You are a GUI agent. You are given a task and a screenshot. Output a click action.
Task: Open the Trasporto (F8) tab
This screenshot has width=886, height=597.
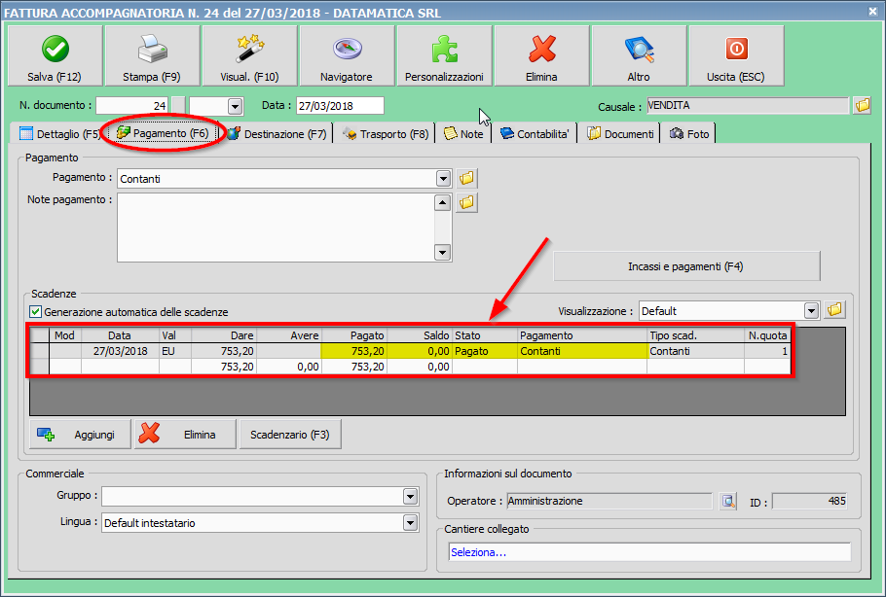[387, 134]
